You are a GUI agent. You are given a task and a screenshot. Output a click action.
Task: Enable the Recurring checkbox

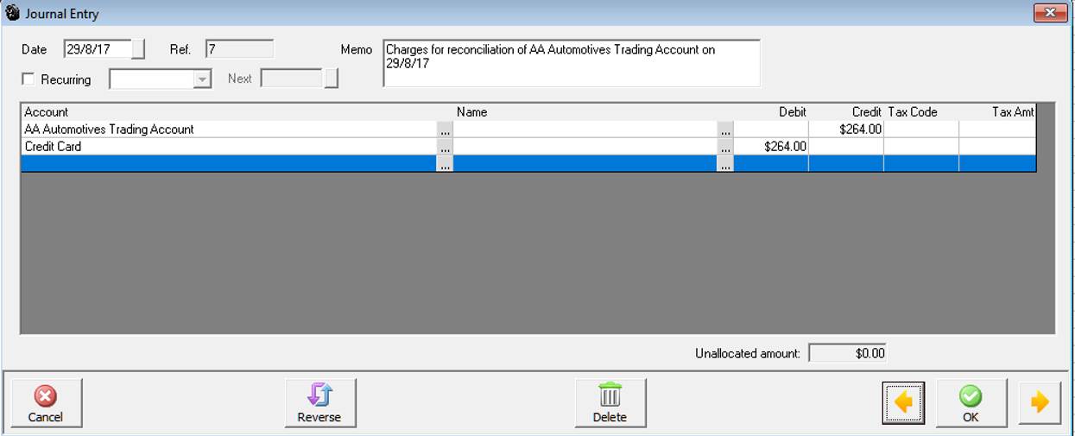pos(28,79)
